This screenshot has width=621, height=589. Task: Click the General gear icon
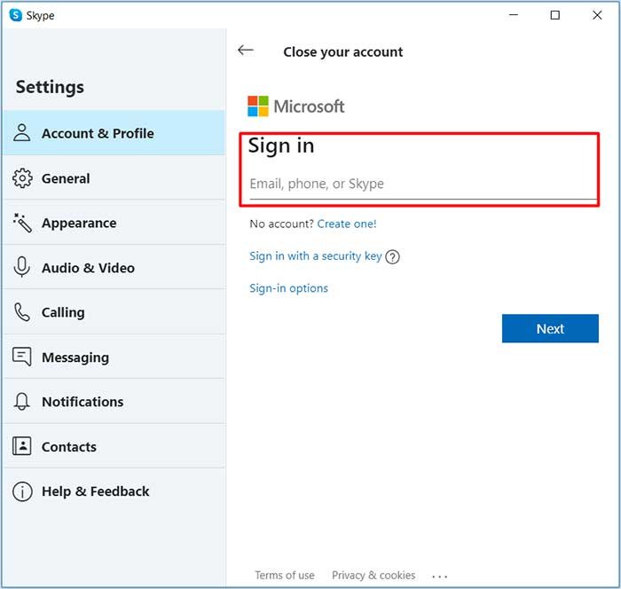click(x=22, y=178)
